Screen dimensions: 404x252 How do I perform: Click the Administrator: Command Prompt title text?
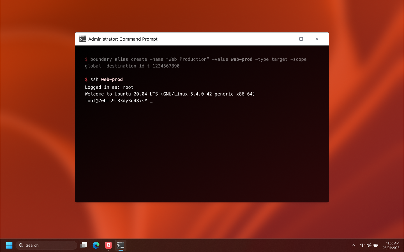tap(123, 39)
